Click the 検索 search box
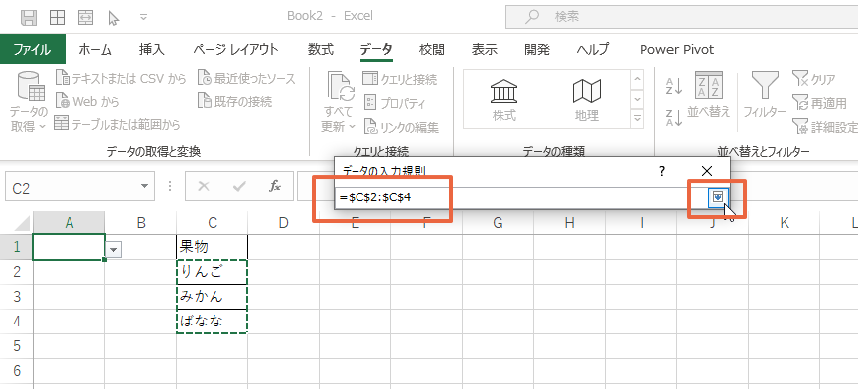 681,17
